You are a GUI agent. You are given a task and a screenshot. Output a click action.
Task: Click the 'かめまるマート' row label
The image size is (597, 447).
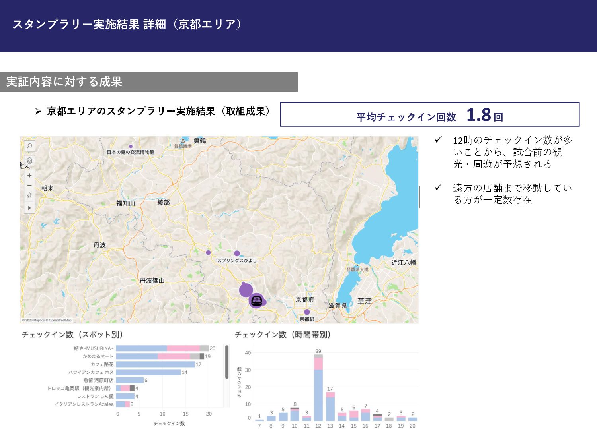coord(98,356)
